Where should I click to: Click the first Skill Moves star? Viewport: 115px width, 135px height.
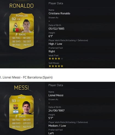(50, 66)
